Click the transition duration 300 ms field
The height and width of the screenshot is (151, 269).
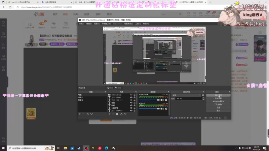tap(188, 99)
